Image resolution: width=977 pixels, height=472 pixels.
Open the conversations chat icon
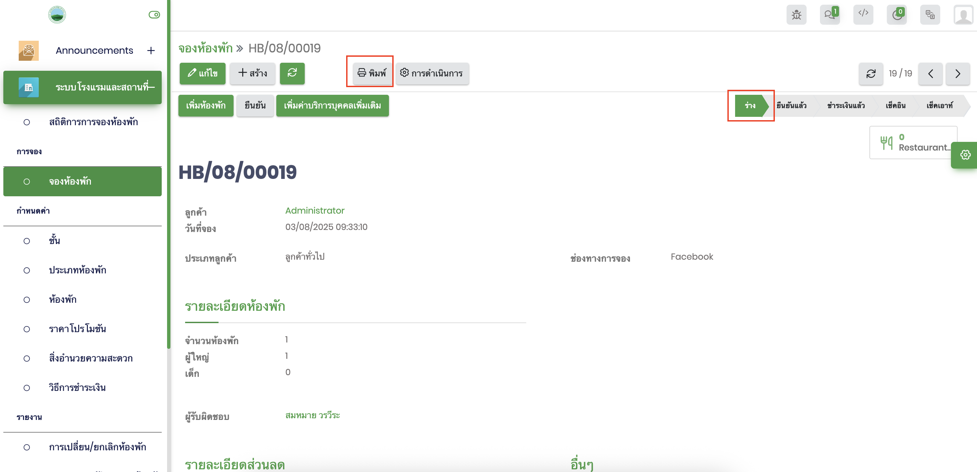point(829,15)
